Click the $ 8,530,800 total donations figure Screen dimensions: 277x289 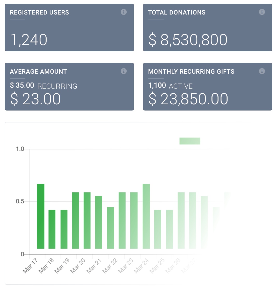(188, 40)
